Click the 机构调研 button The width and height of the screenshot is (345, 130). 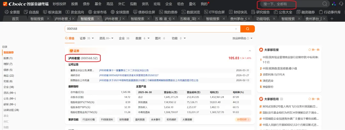172,120
